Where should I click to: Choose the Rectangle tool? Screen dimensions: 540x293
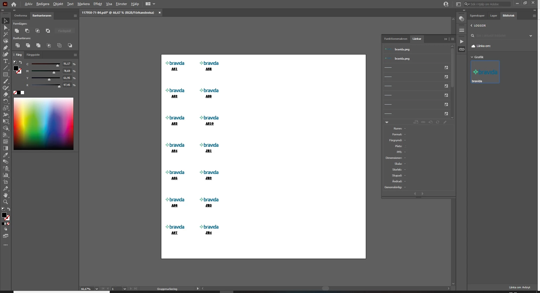click(5, 75)
